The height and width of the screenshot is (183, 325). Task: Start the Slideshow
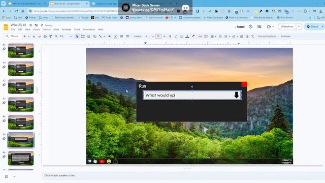coord(287,26)
